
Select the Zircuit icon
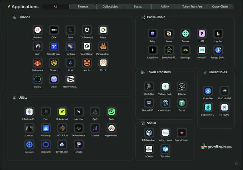pos(103,63)
